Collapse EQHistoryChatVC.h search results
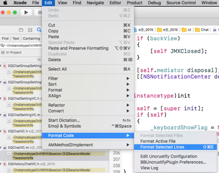Screen dimensions: 219x173 coord(1,164)
